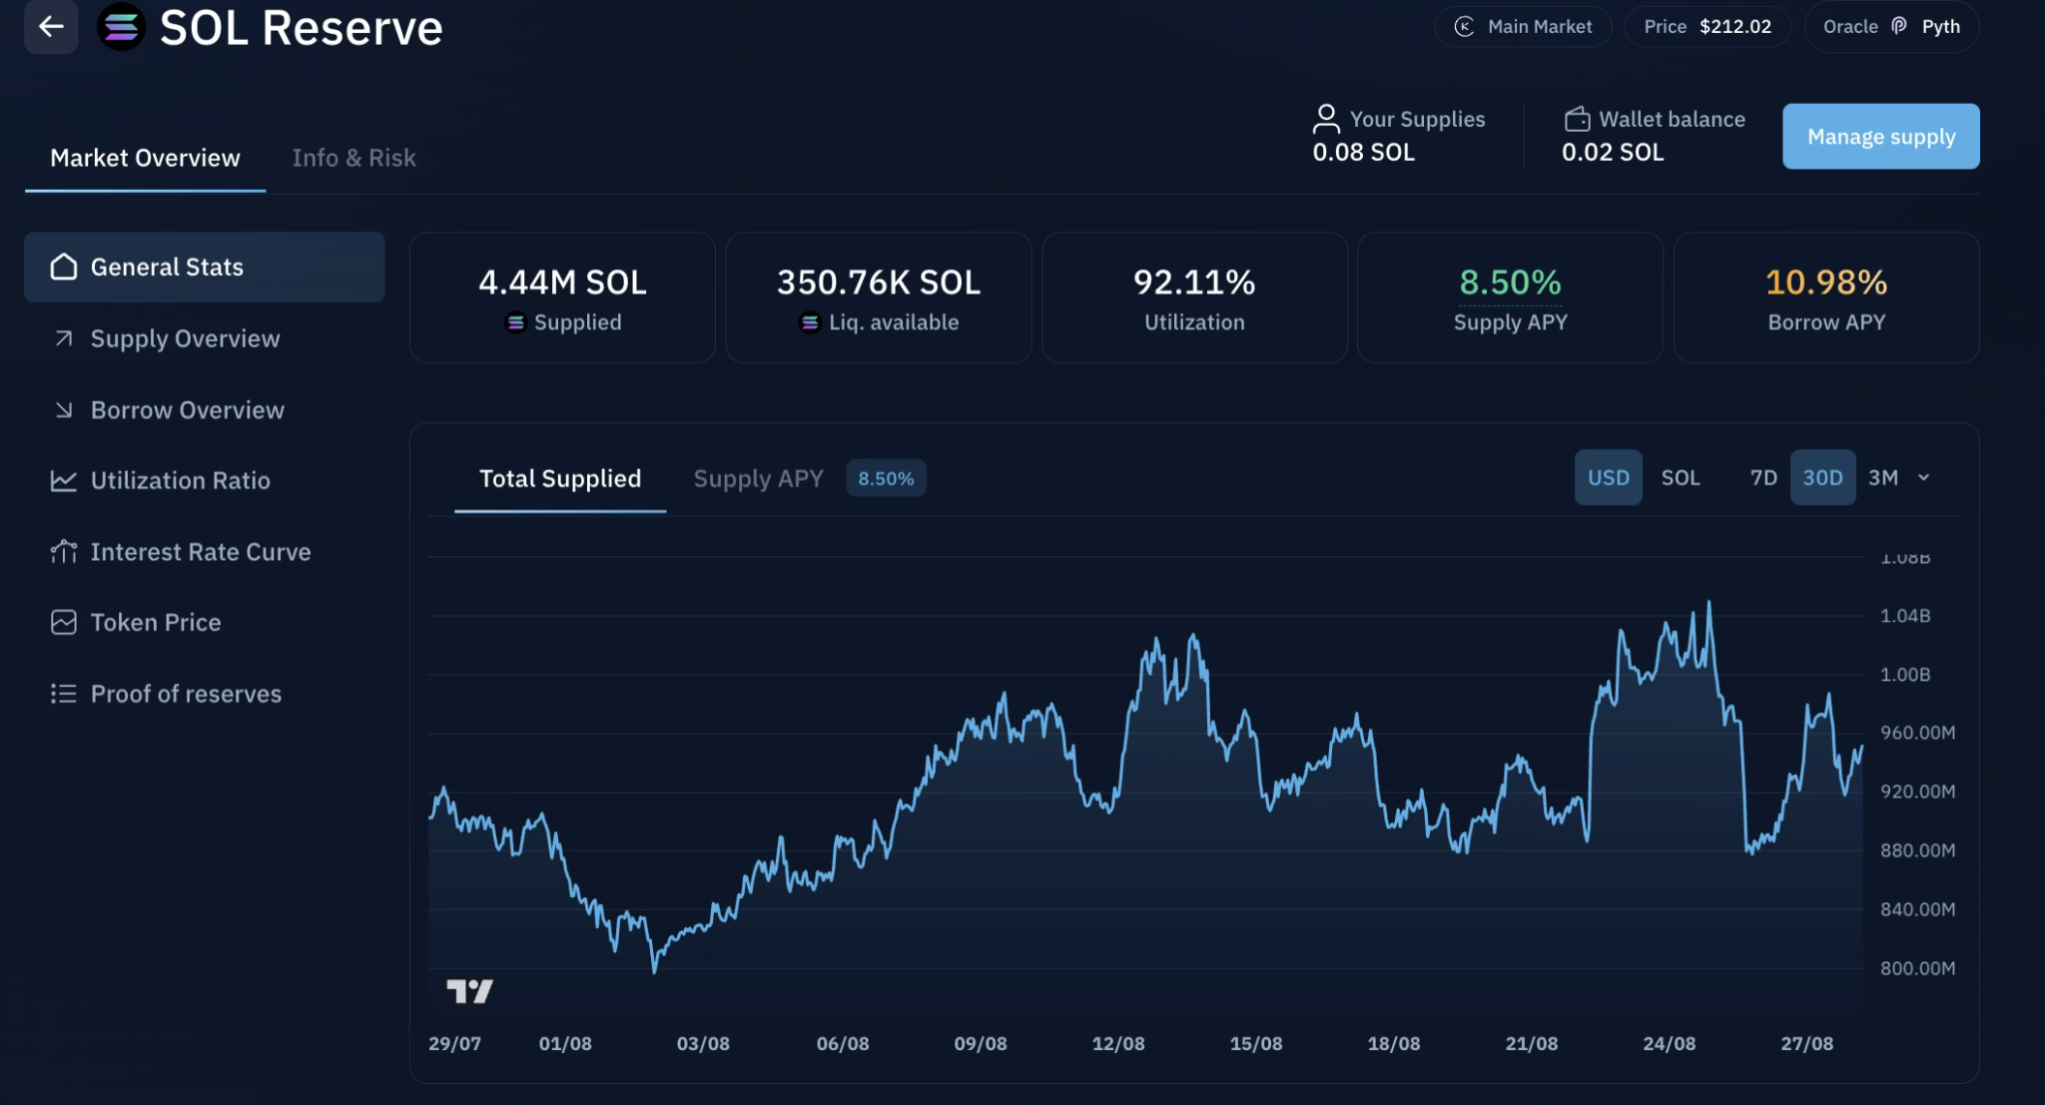Switch to Supply APY chart tab
Image resolution: width=2045 pixels, height=1105 pixels.
pyautogui.click(x=758, y=478)
